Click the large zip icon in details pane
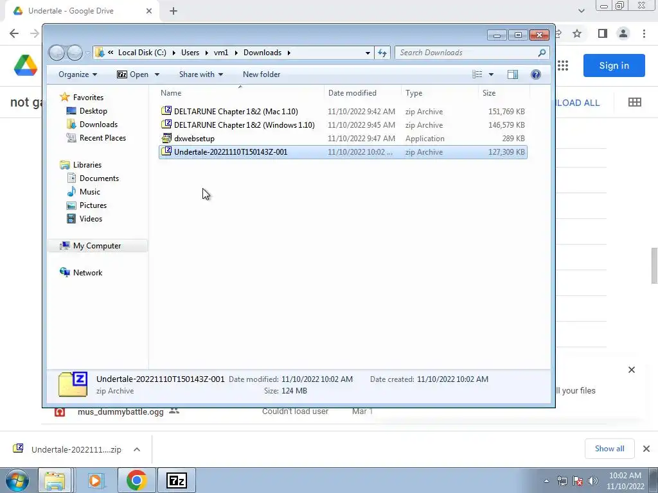The height and width of the screenshot is (493, 658). 73,384
